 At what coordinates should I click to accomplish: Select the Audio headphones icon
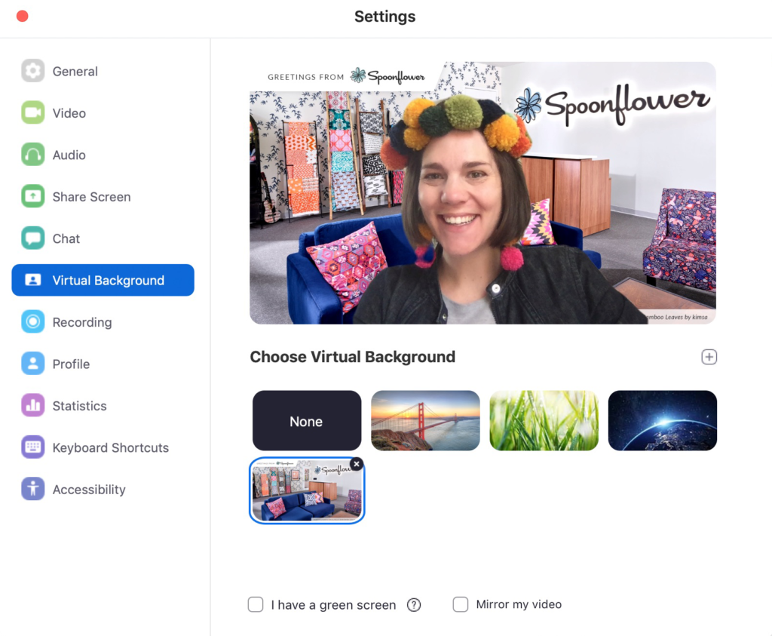pos(33,155)
